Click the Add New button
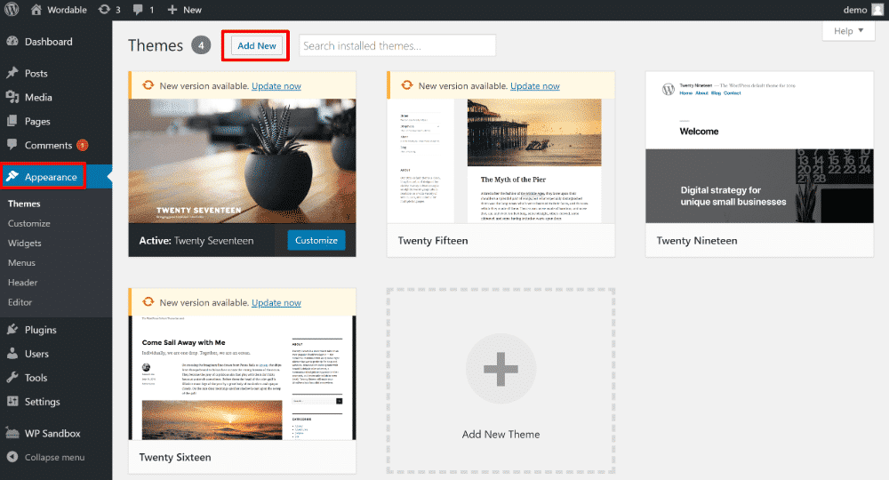The height and width of the screenshot is (480, 889). click(257, 45)
